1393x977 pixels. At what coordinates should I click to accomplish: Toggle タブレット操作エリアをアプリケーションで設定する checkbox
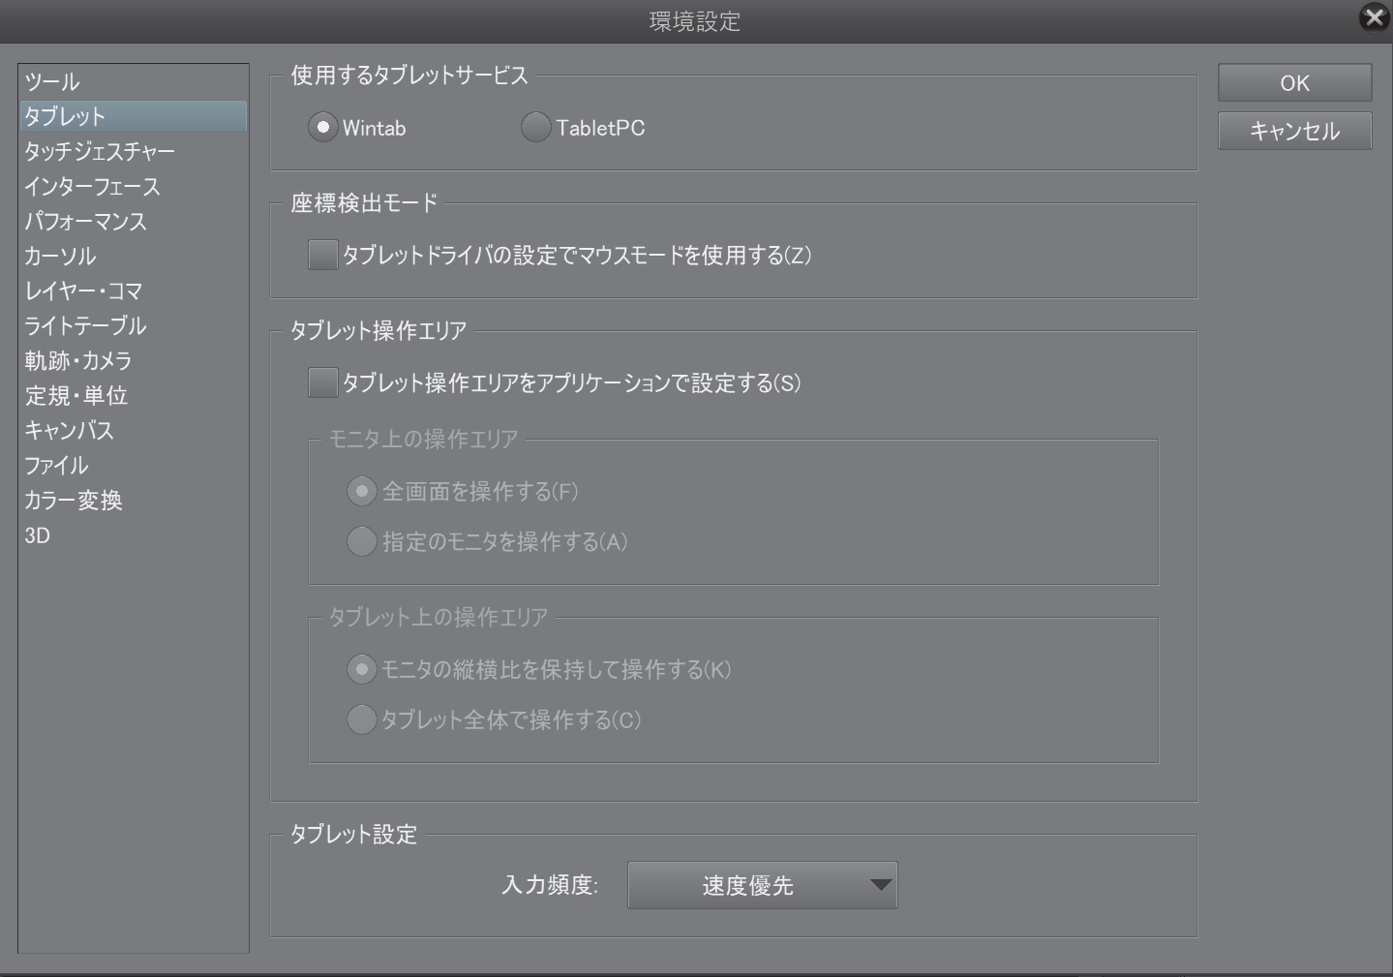coord(322,382)
